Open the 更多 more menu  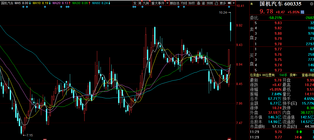click(223, 3)
